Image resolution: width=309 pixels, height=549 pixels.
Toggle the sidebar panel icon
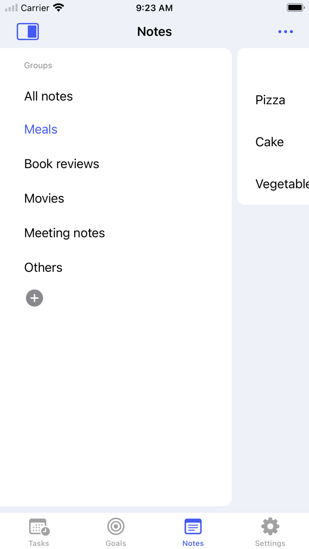coord(27,31)
